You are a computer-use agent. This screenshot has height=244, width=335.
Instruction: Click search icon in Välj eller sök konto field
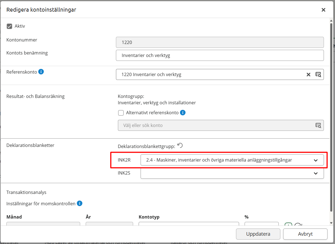[318, 125]
